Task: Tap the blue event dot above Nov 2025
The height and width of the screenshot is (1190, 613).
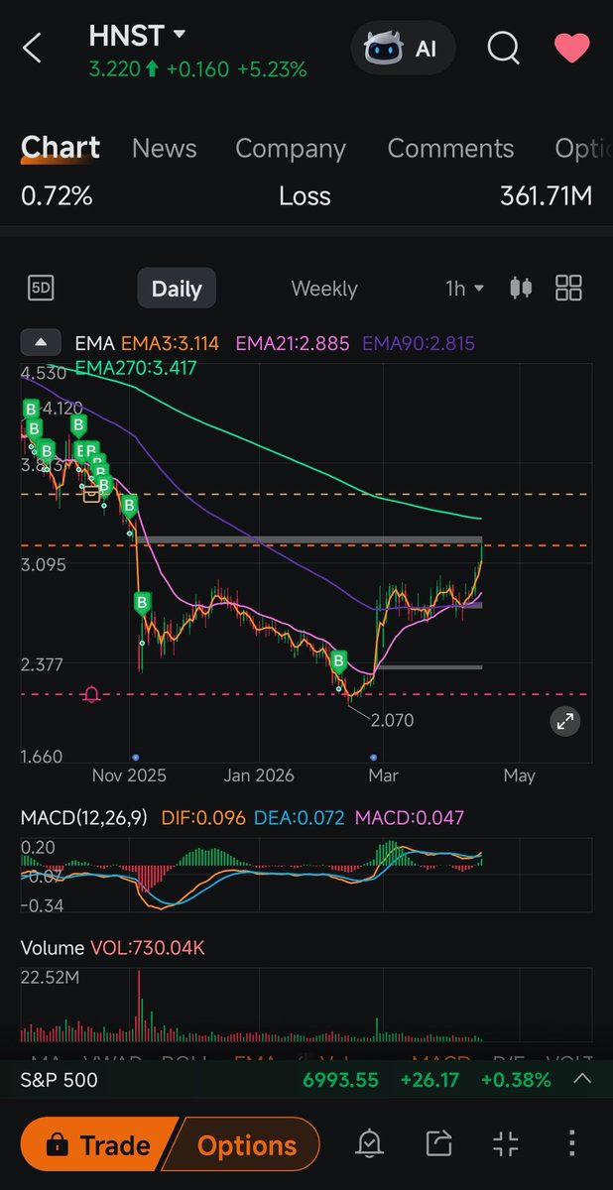Action: 134,757
